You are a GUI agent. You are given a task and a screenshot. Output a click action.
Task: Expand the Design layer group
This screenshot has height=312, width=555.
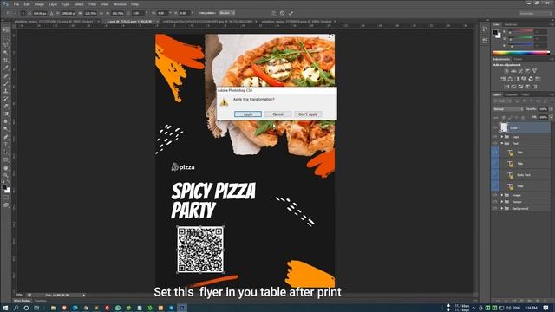click(501, 202)
